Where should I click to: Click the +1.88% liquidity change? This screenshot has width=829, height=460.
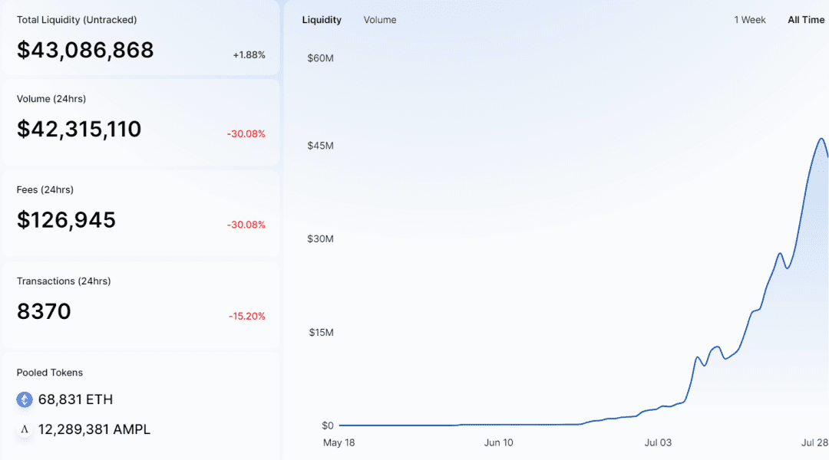[x=249, y=55]
